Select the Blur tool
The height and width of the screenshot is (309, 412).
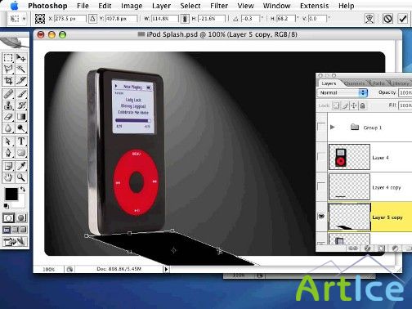(8, 128)
